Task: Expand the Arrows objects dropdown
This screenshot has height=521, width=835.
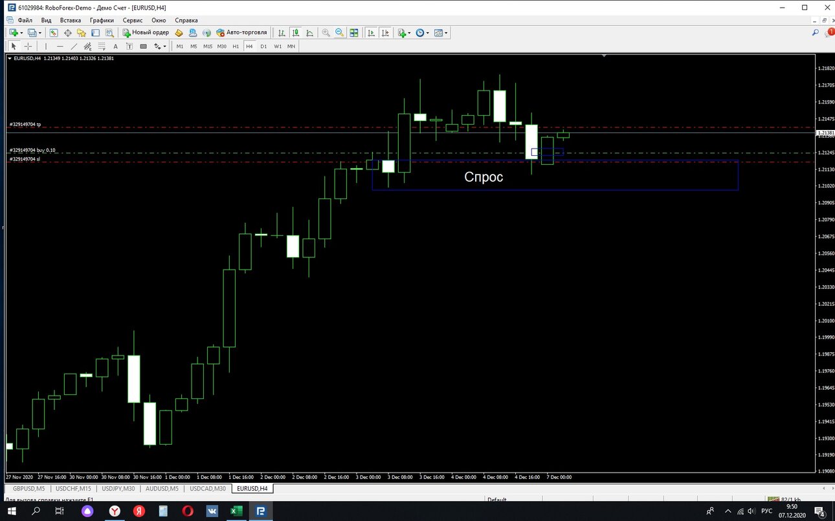Action: 164,46
